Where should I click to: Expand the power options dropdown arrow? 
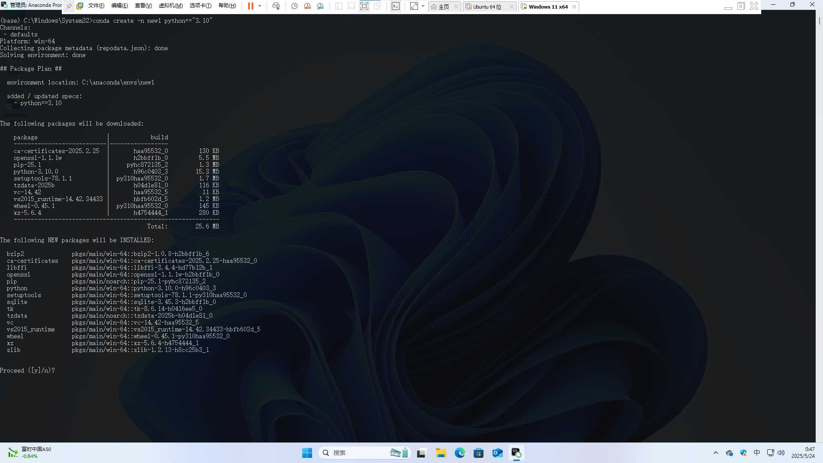pyautogui.click(x=260, y=6)
